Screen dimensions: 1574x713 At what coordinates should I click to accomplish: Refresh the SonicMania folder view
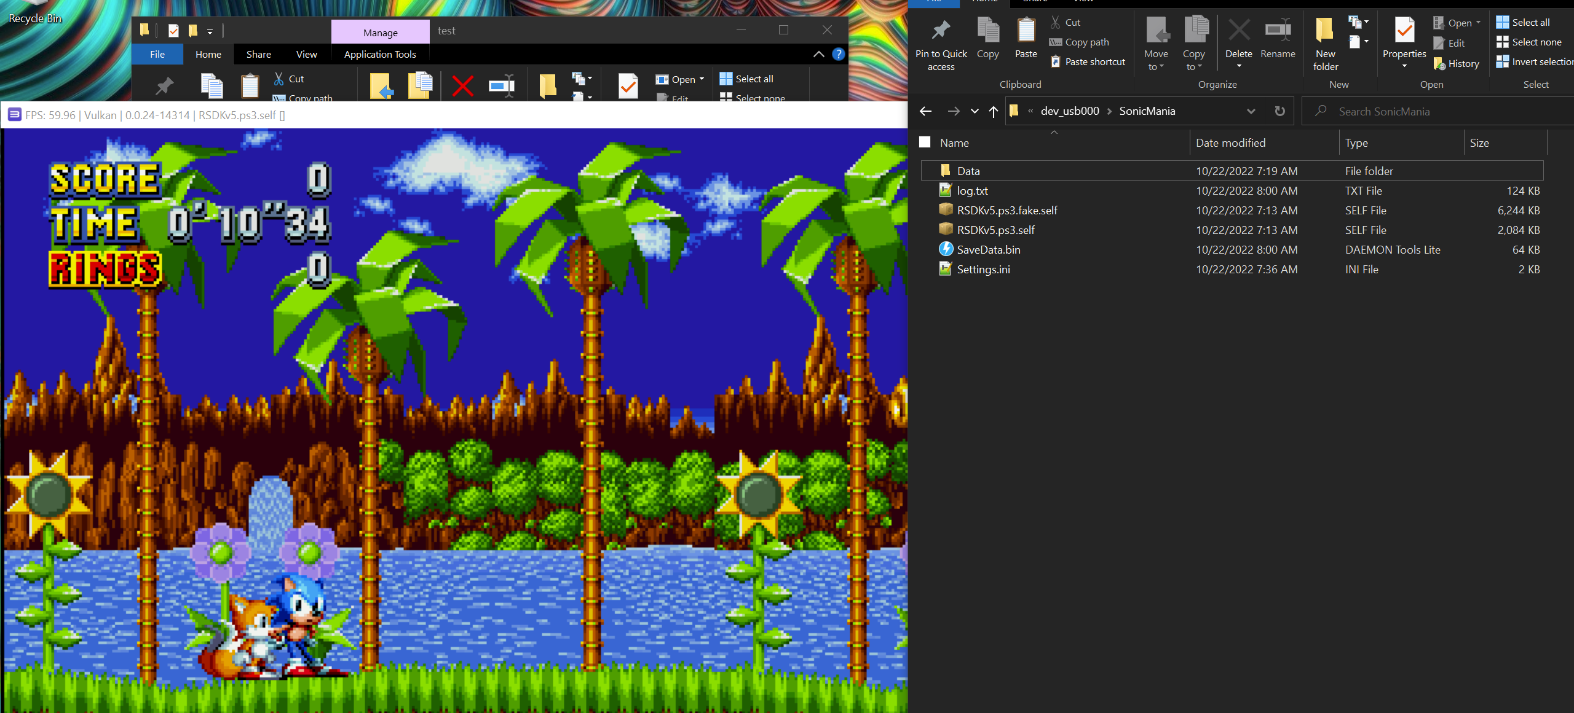pos(1279,111)
